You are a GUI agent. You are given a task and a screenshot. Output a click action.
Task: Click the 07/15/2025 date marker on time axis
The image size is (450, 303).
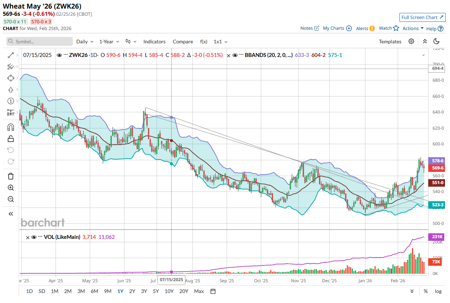pos(171,279)
